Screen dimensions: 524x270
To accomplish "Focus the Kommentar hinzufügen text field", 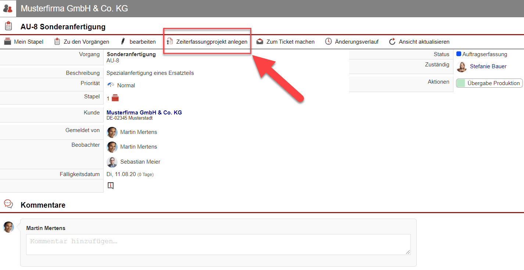I will click(x=218, y=244).
